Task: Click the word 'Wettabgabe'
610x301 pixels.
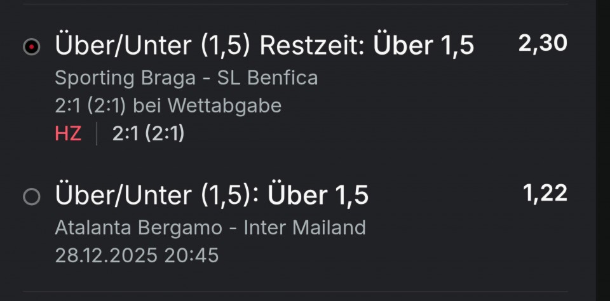Action: click(224, 106)
